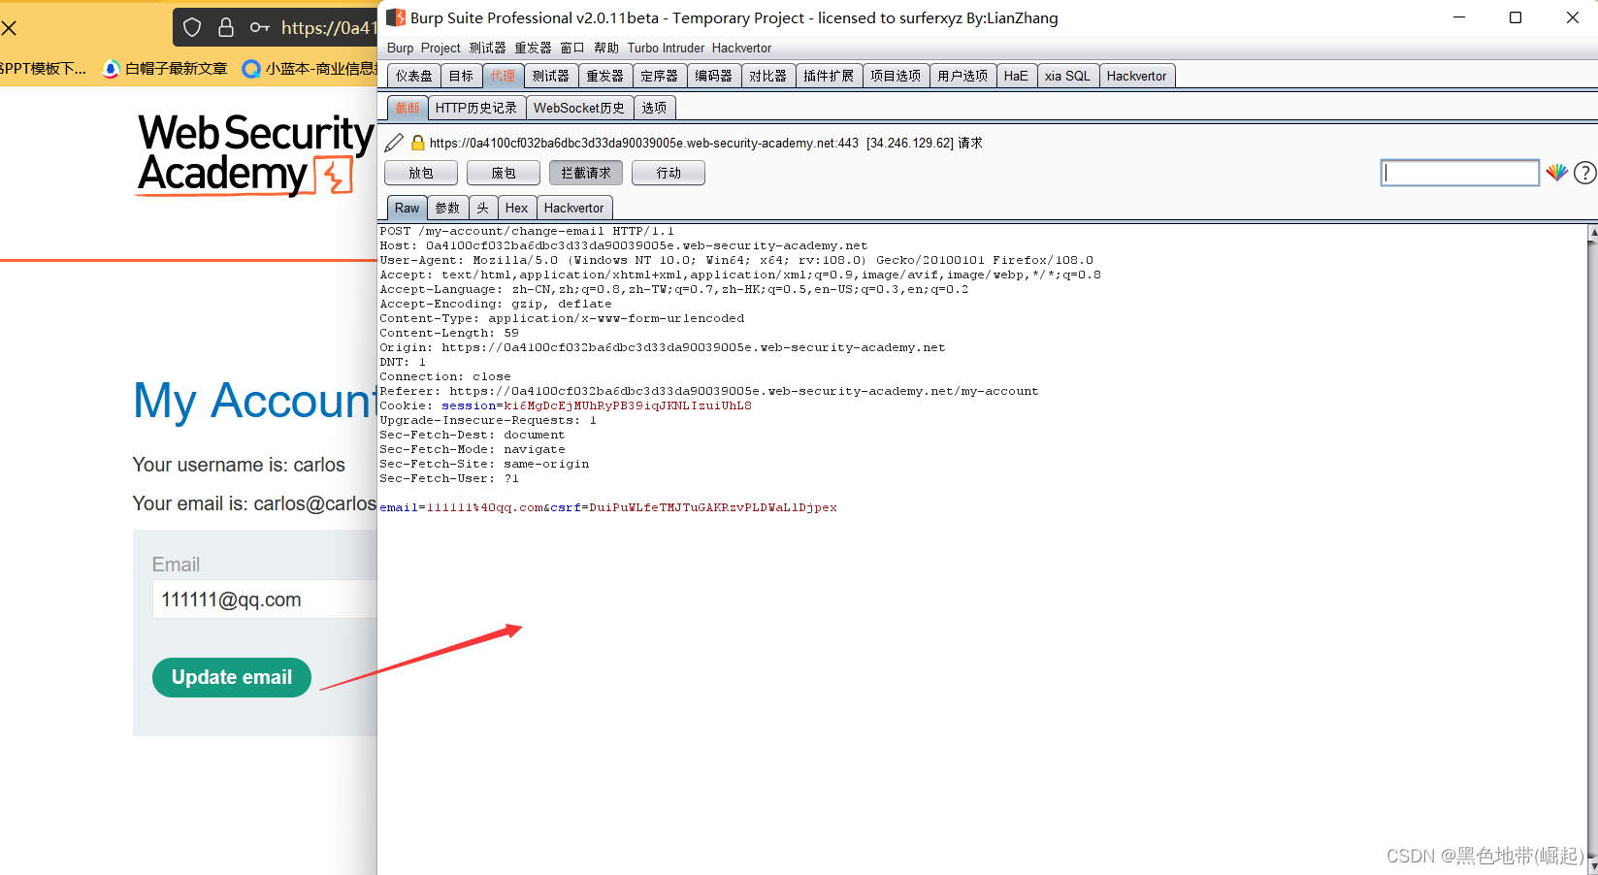Open the colorful highlight picker icon

tap(1556, 173)
